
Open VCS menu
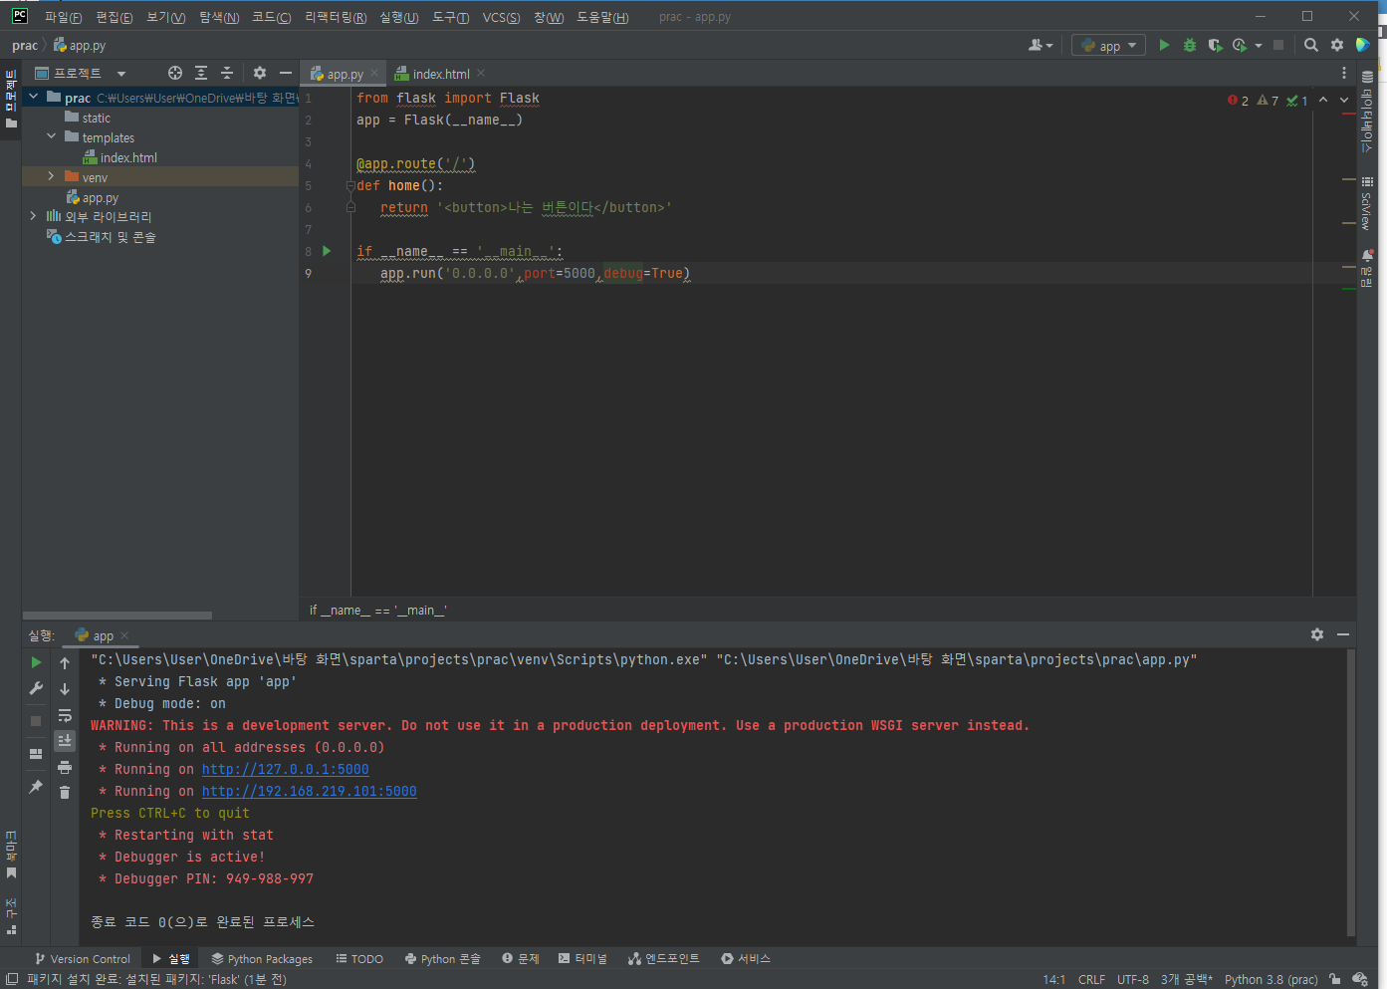(x=501, y=17)
